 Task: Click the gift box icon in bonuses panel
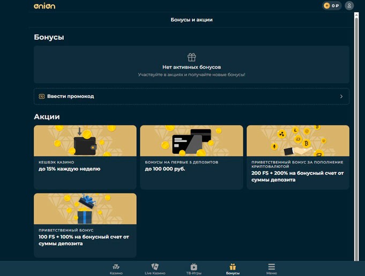click(x=191, y=57)
